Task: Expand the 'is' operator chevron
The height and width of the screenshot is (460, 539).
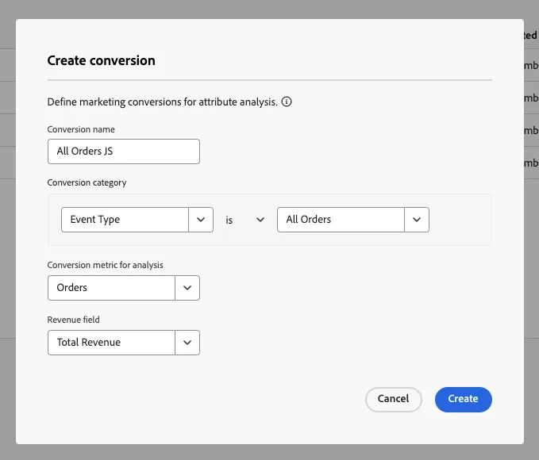Action: [x=260, y=220]
